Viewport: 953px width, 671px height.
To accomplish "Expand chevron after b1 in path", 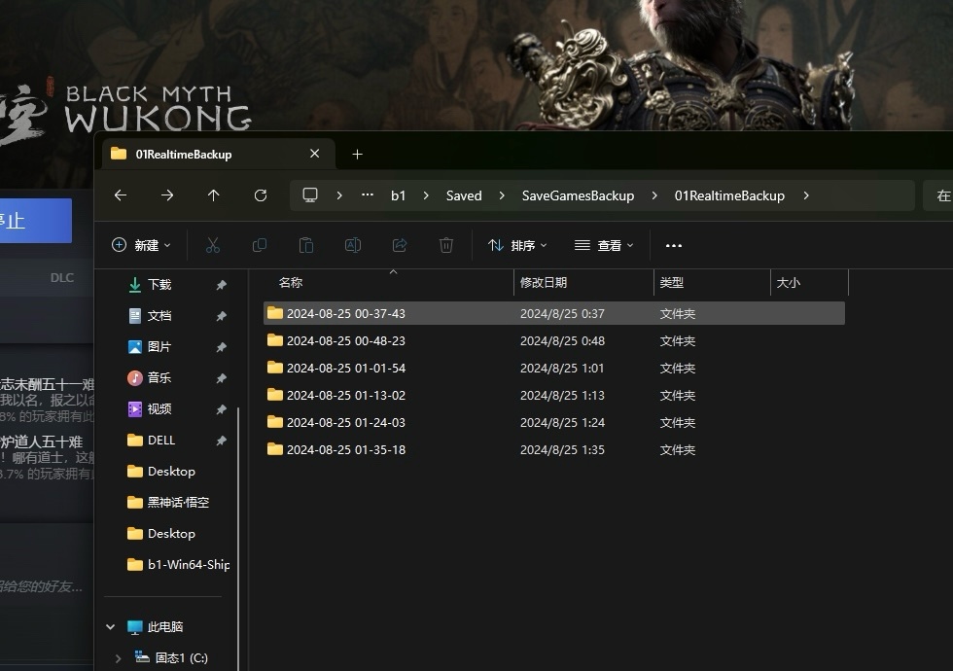I will (x=426, y=195).
